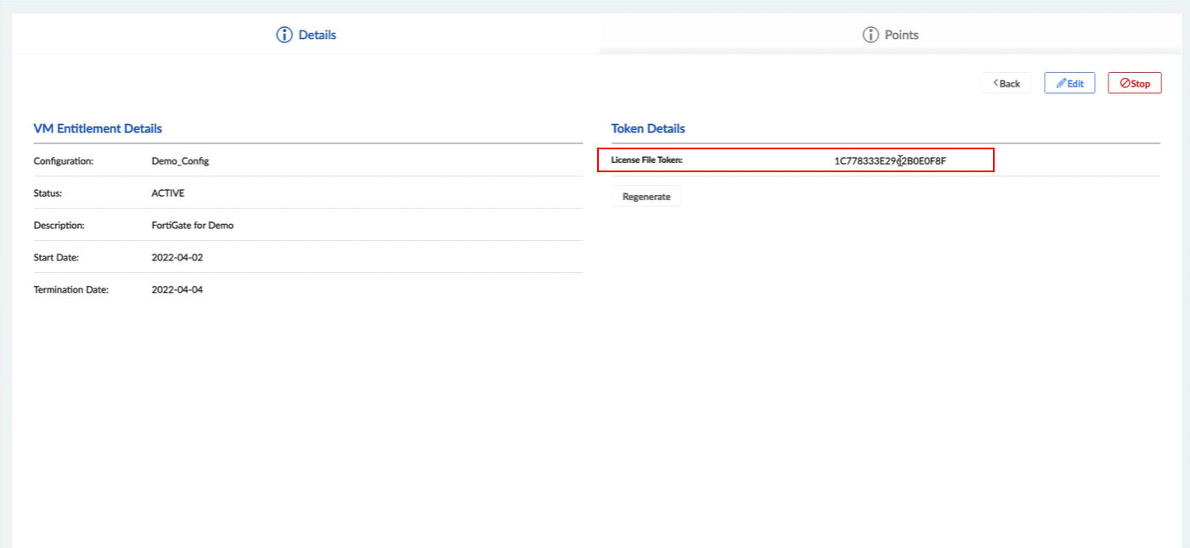
Task: Click the prohibition icon in Stop button
Action: [1125, 83]
